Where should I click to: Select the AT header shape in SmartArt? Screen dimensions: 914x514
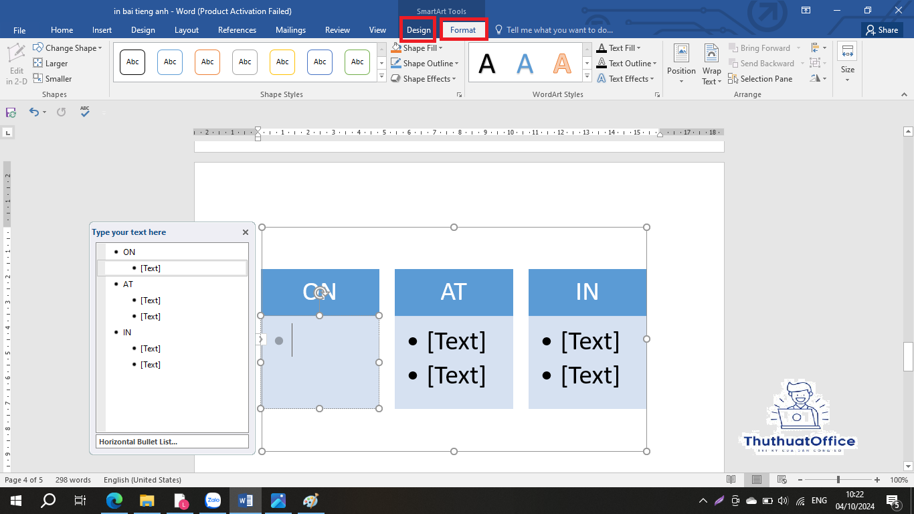tap(454, 292)
